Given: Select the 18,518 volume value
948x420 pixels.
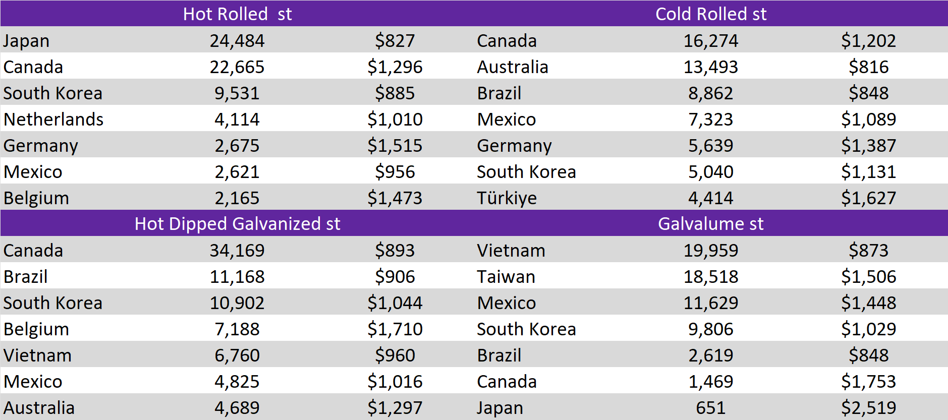Looking at the screenshot, I should tap(710, 277).
